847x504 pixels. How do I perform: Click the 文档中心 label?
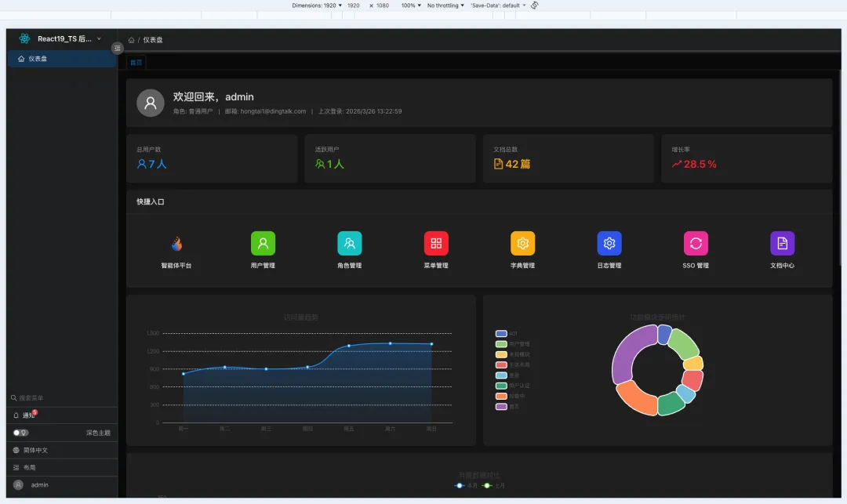click(782, 266)
